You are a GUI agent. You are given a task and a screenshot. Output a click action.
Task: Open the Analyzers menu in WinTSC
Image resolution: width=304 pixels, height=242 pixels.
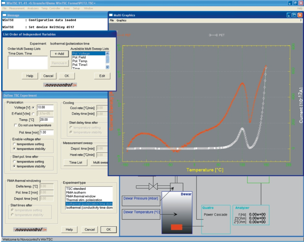click(x=33, y=9)
